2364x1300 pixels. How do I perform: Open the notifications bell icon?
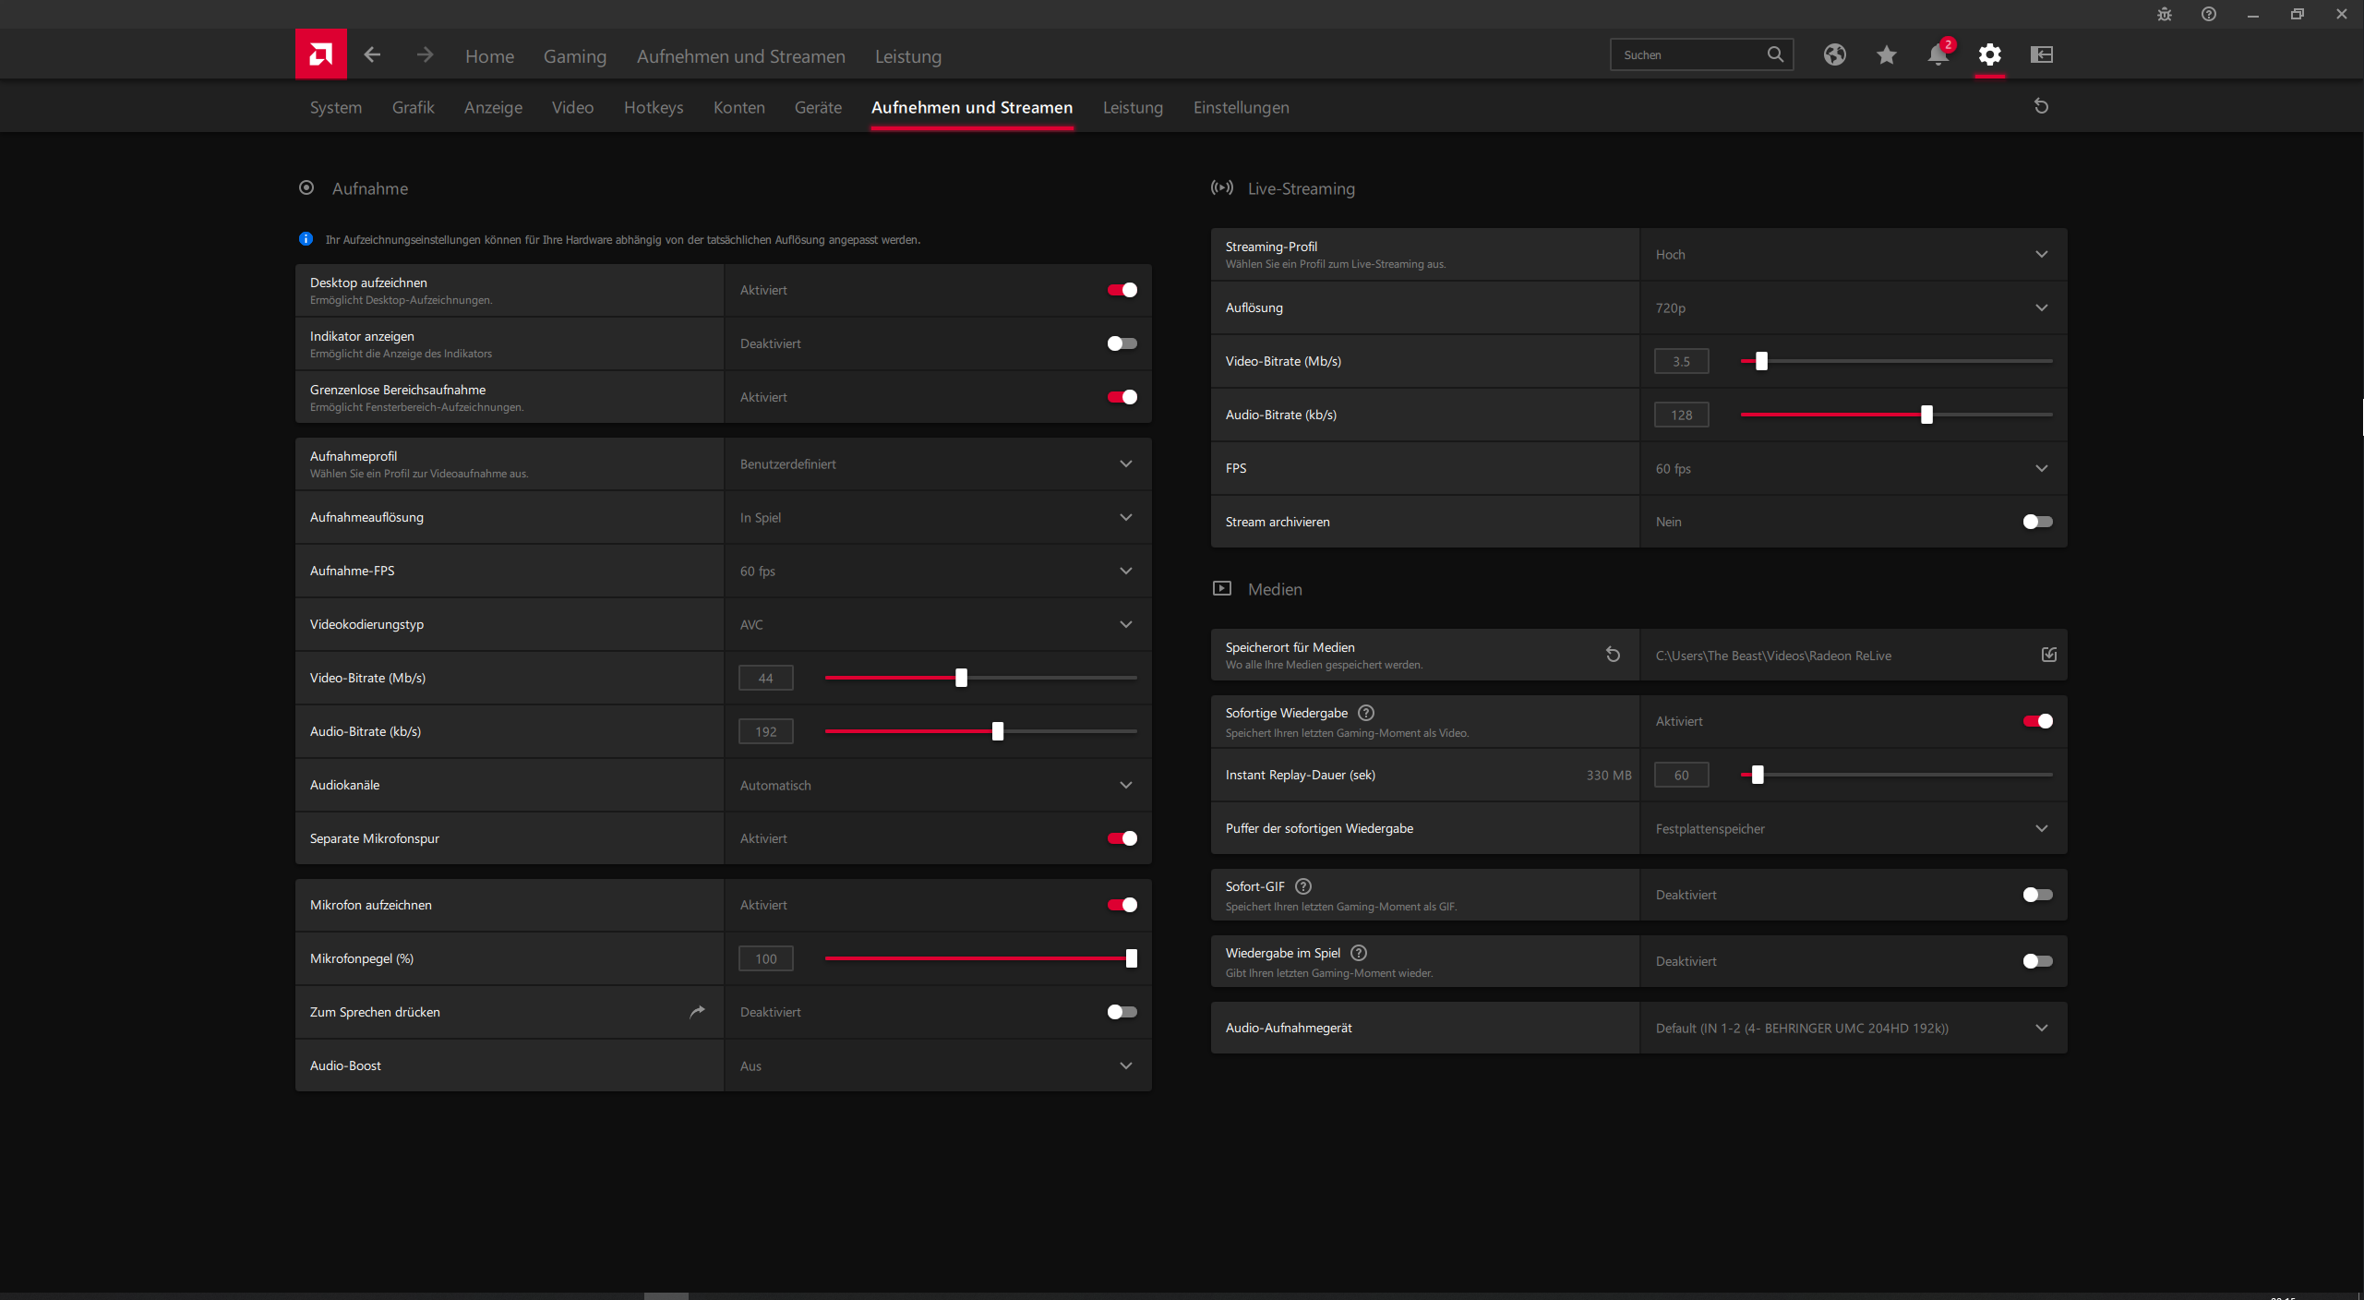click(1938, 55)
